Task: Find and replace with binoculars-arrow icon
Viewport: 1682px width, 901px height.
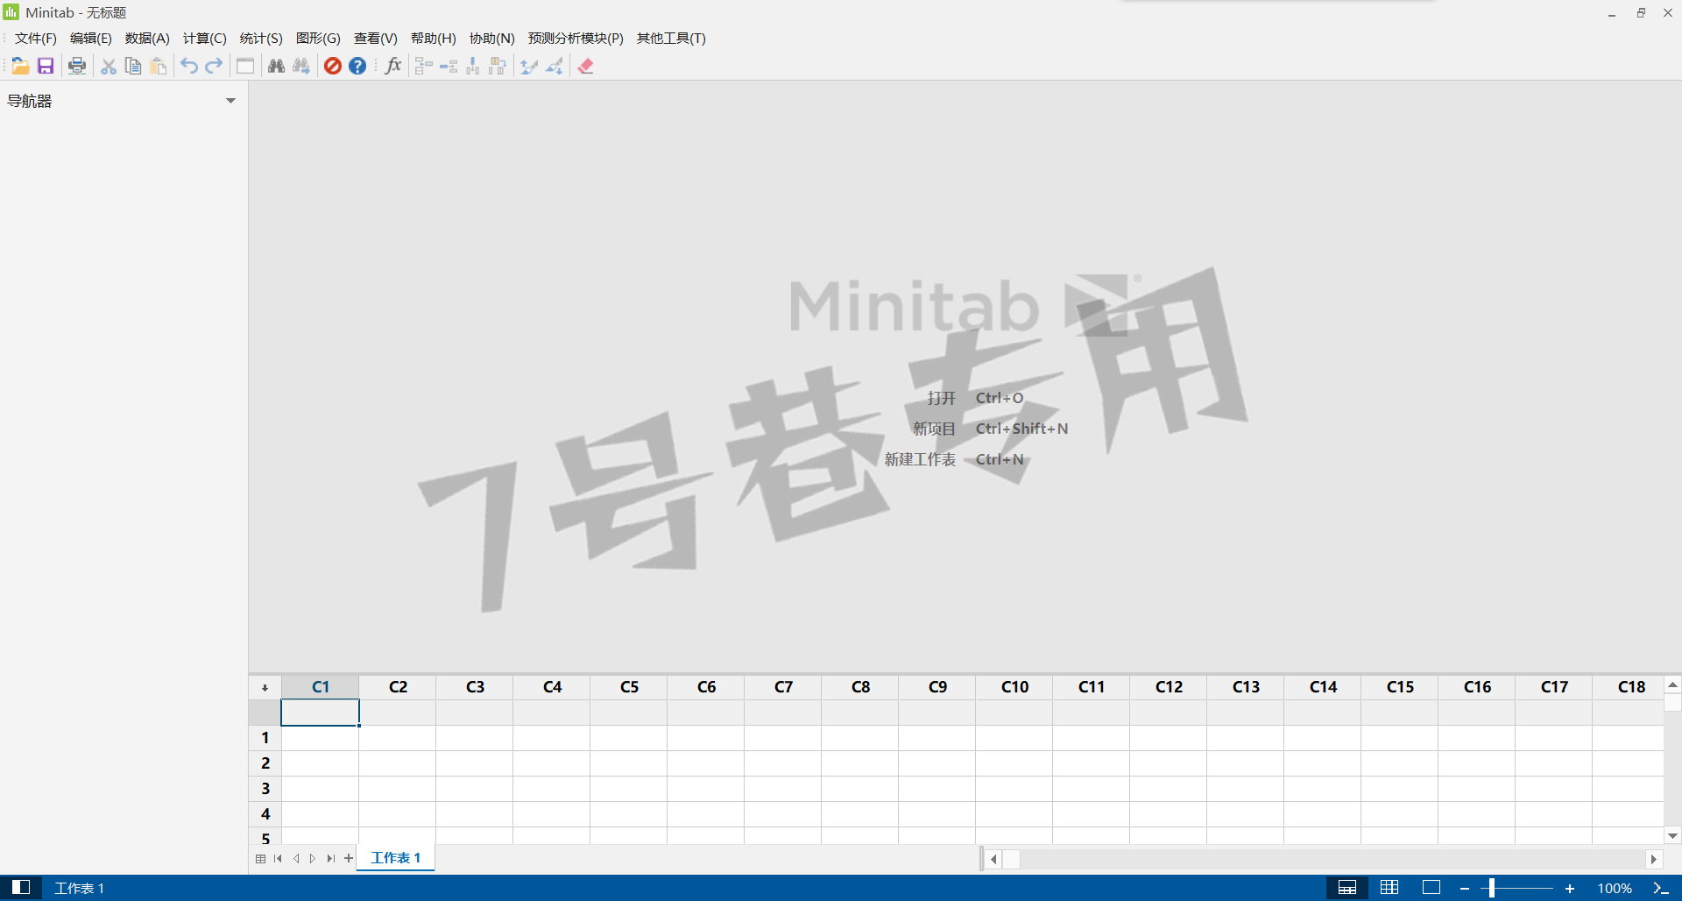Action: [x=301, y=66]
